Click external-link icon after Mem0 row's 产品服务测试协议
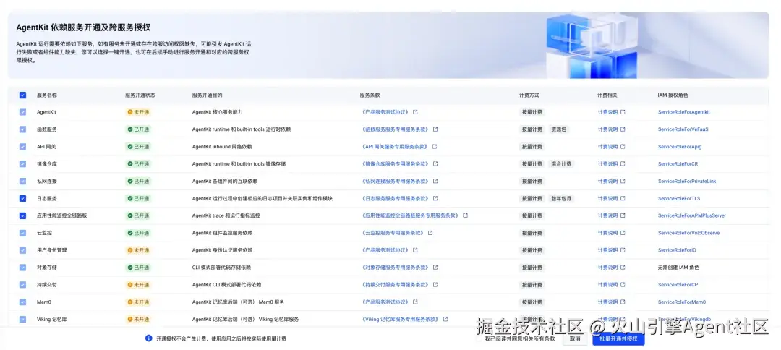This screenshot has height=350, width=781. point(415,302)
